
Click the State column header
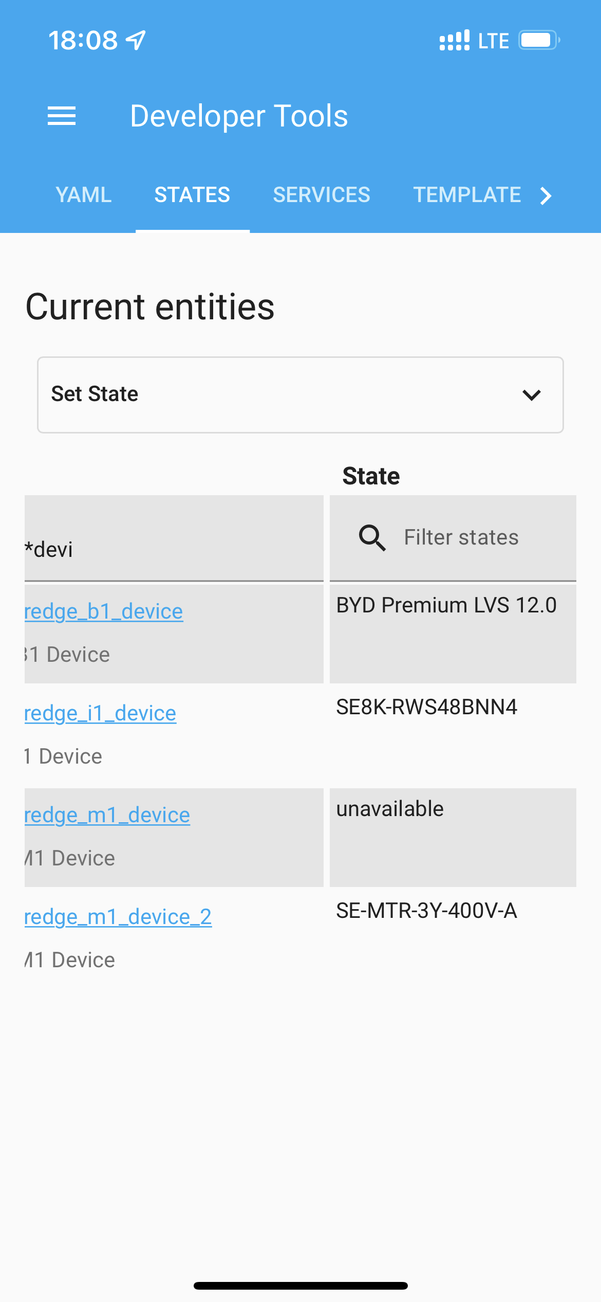(x=371, y=476)
